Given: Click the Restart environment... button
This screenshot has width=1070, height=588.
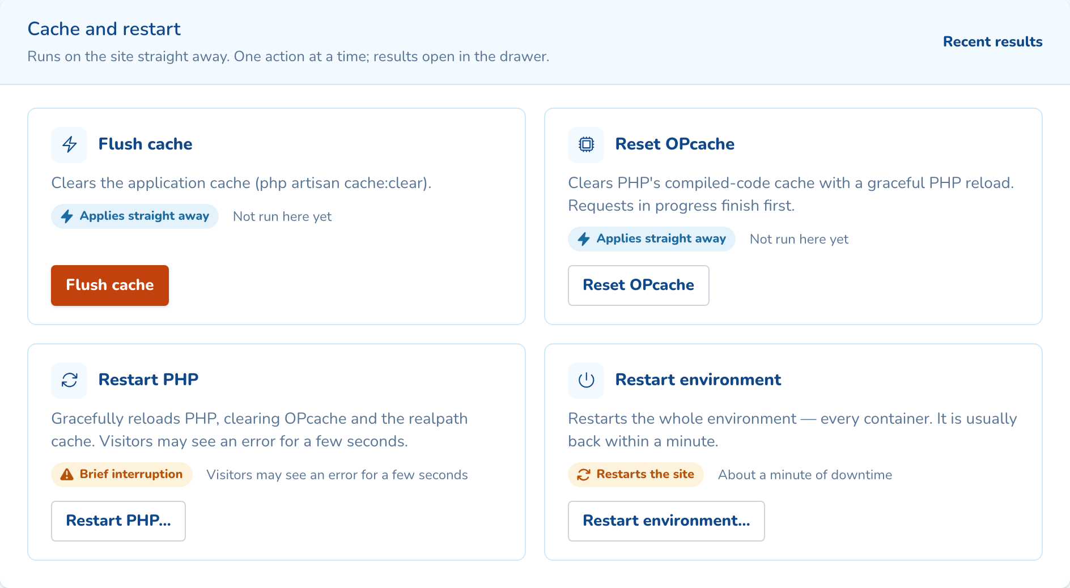Looking at the screenshot, I should (666, 521).
